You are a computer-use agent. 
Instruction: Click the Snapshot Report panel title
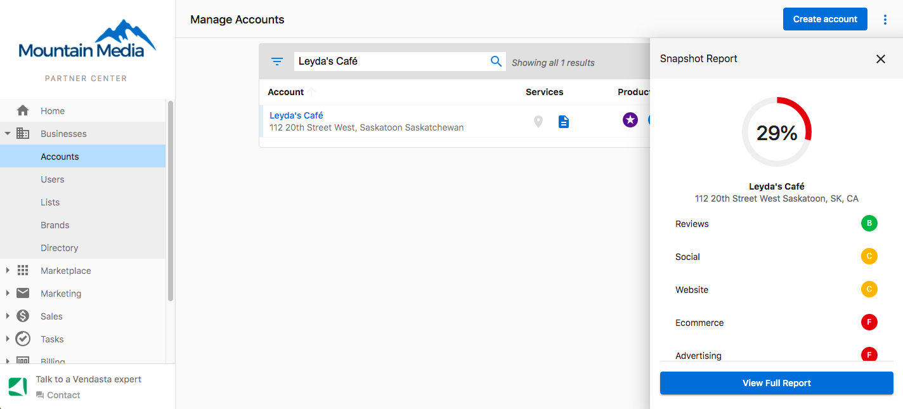pyautogui.click(x=698, y=58)
